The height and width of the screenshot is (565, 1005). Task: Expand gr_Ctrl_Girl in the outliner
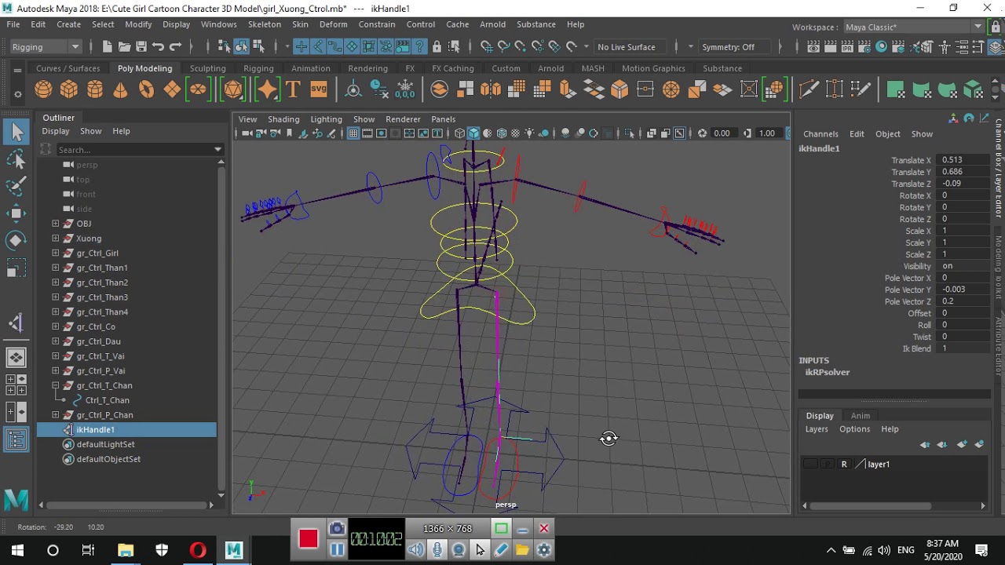pos(56,253)
